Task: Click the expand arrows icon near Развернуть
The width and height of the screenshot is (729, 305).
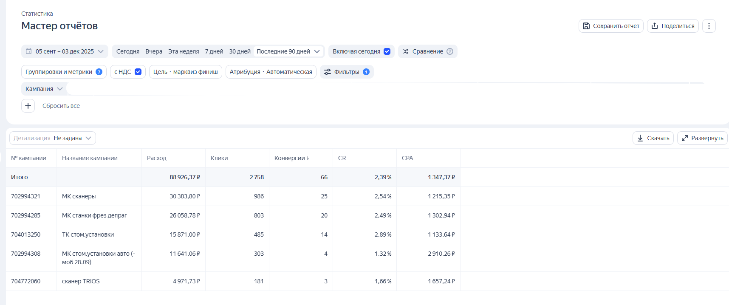Action: click(685, 138)
